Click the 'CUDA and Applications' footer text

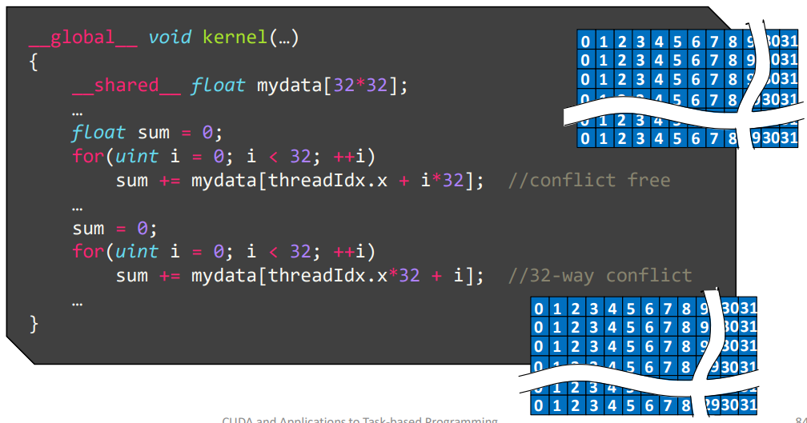tap(359, 419)
